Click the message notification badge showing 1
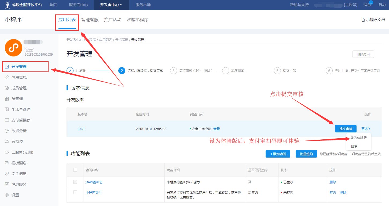The width and height of the screenshot is (389, 206). (371, 2)
